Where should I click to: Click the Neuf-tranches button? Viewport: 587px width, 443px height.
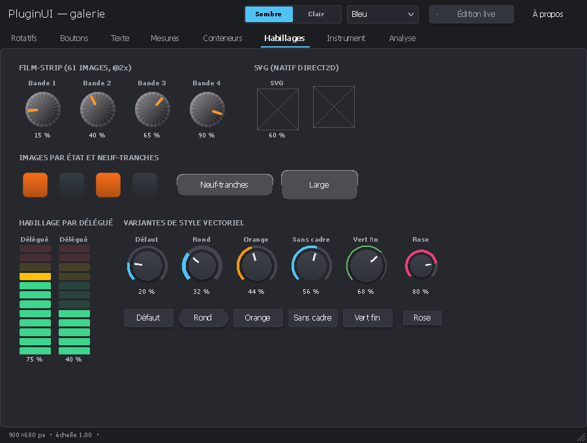tap(224, 184)
